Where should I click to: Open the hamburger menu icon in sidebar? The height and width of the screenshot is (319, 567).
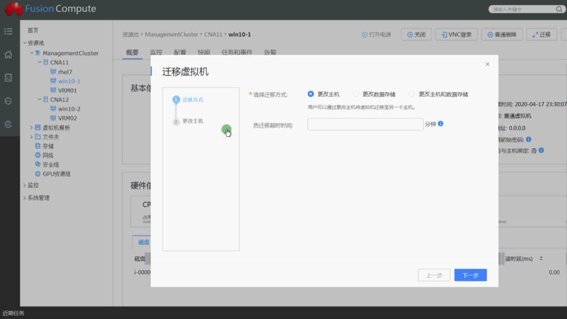coord(8,31)
